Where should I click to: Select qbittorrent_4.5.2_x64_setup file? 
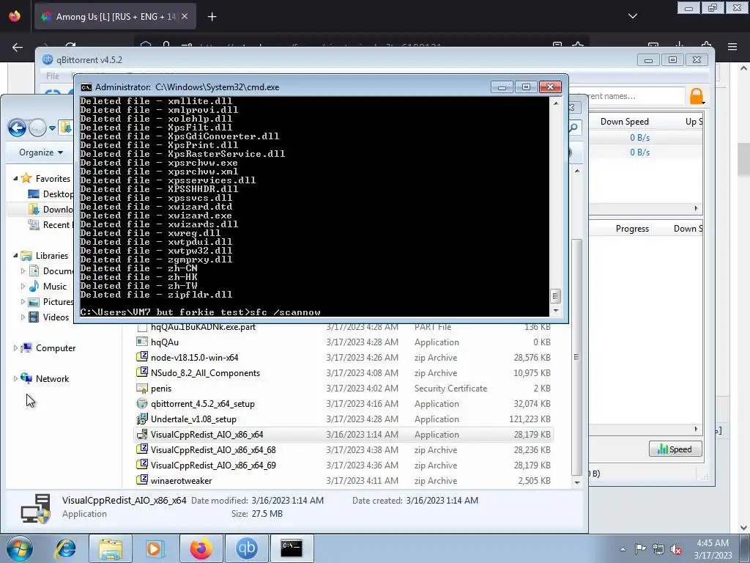point(344,404)
